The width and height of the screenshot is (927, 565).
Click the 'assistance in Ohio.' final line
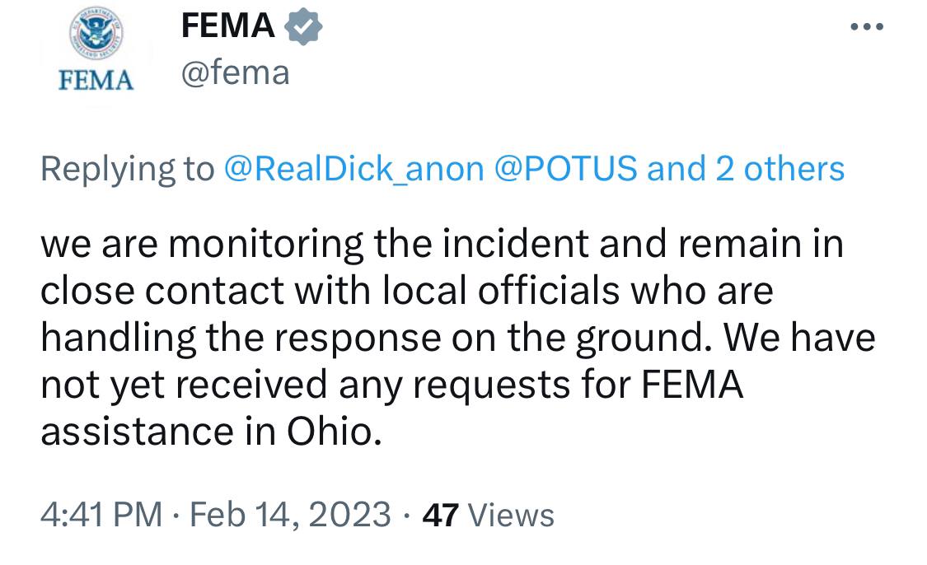pos(211,432)
